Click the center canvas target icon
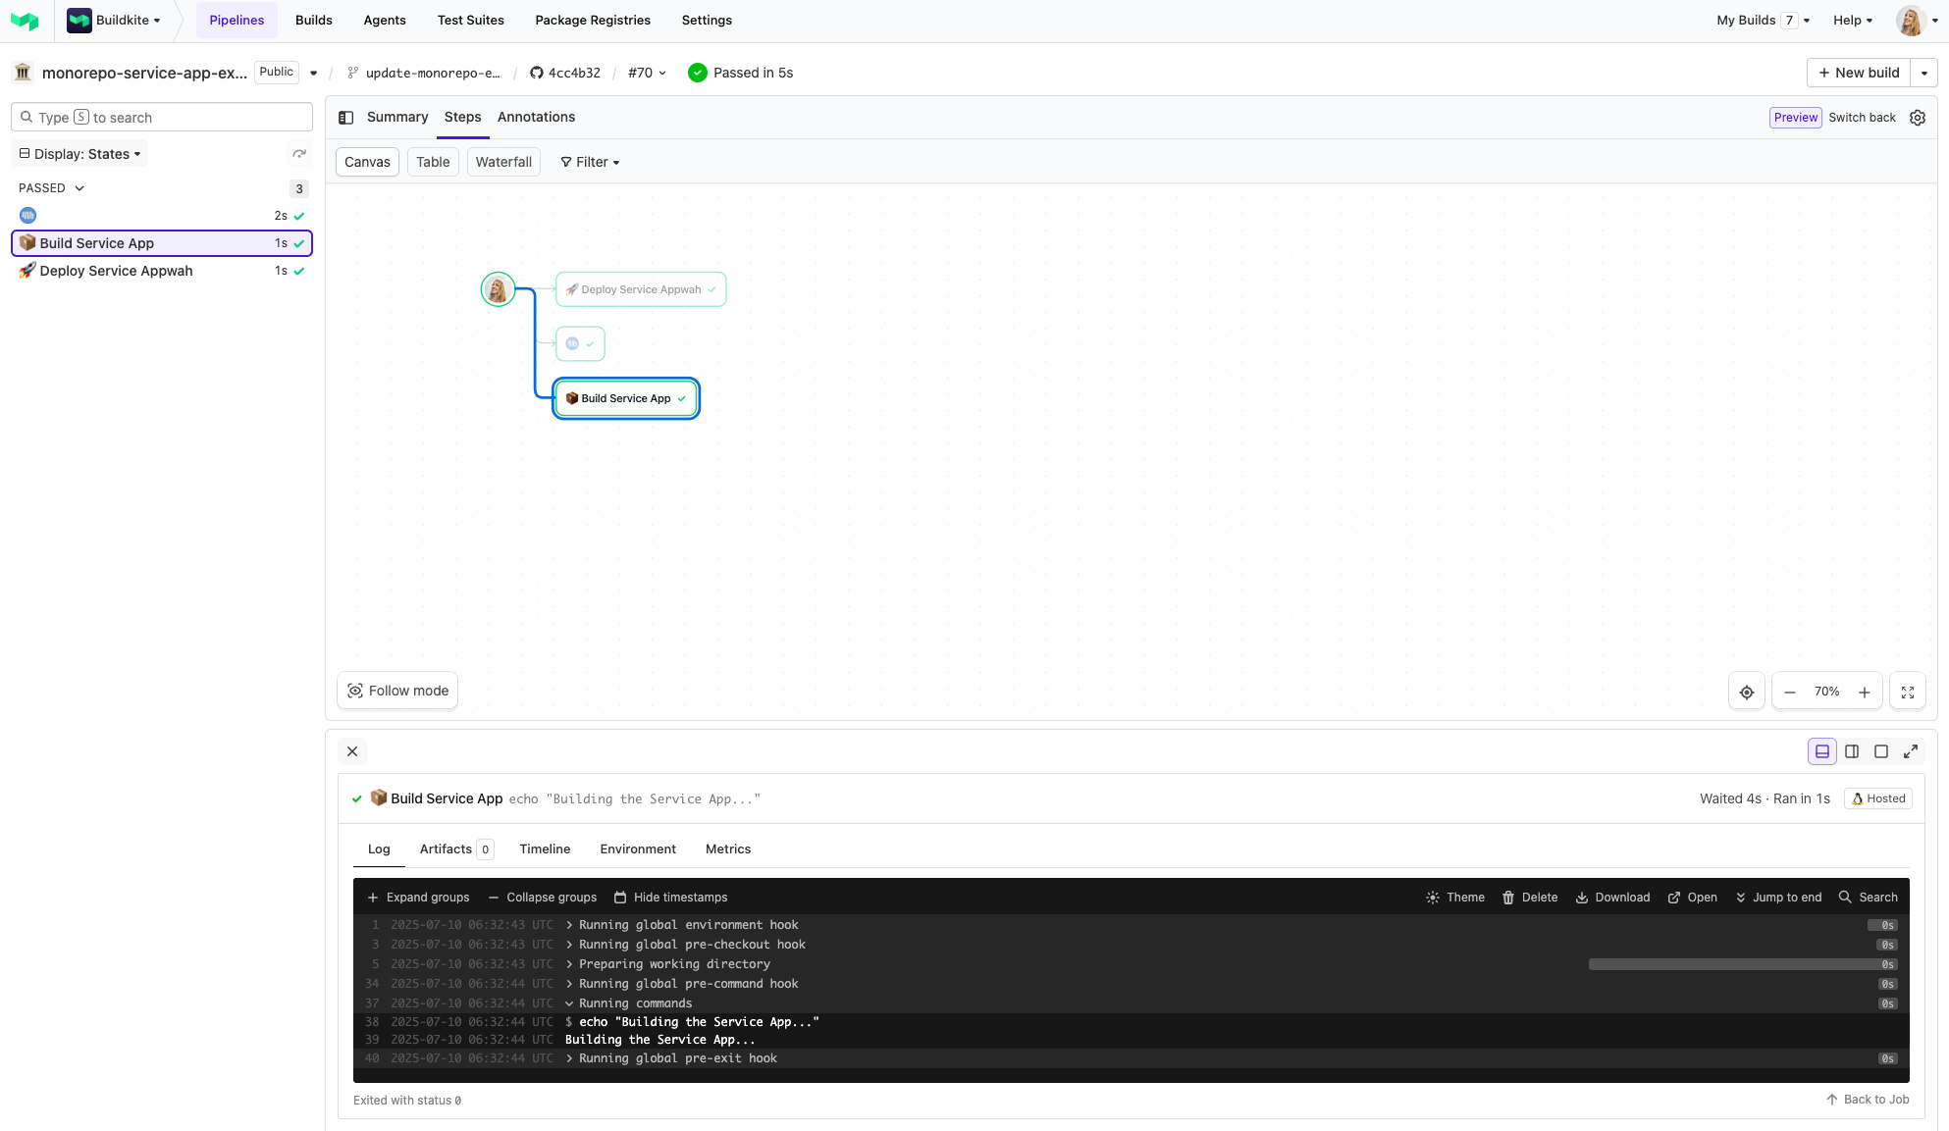Image resolution: width=1949 pixels, height=1131 pixels. tap(1747, 693)
